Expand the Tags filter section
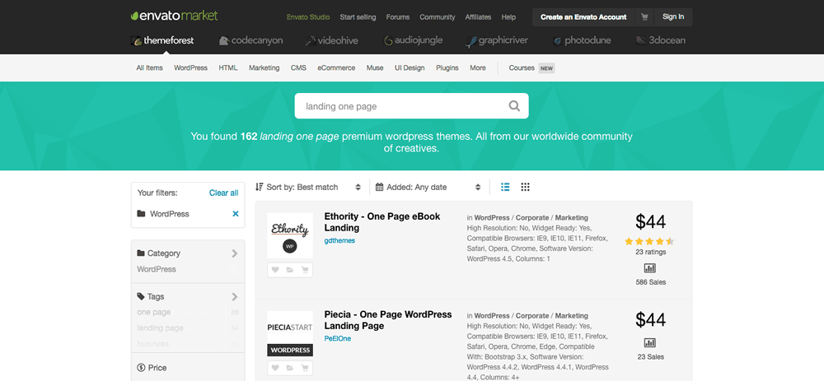The width and height of the screenshot is (824, 381). [x=188, y=296]
